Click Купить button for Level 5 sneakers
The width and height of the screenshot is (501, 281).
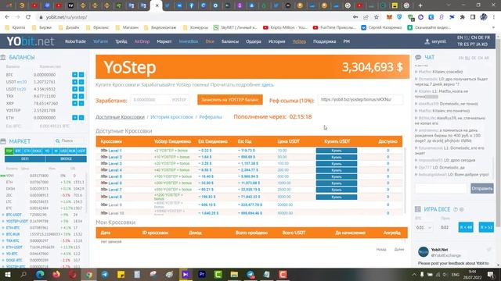pyautogui.click(x=337, y=176)
